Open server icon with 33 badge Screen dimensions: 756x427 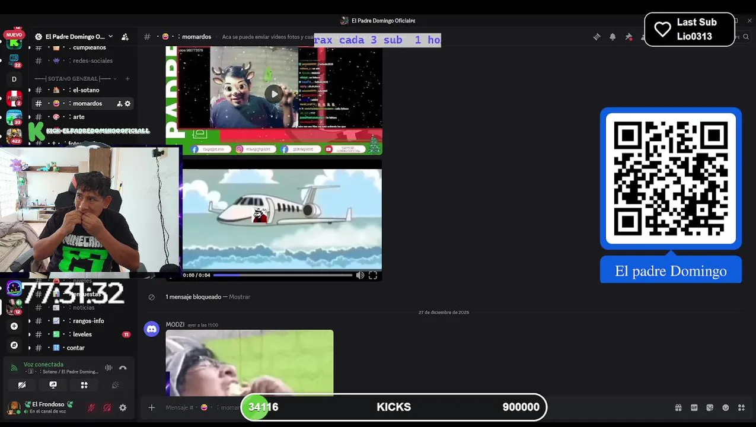14,117
